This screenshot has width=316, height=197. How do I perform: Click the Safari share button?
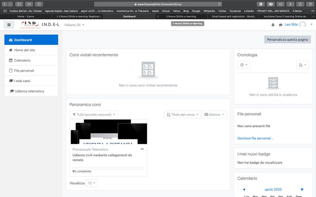(x=300, y=4)
